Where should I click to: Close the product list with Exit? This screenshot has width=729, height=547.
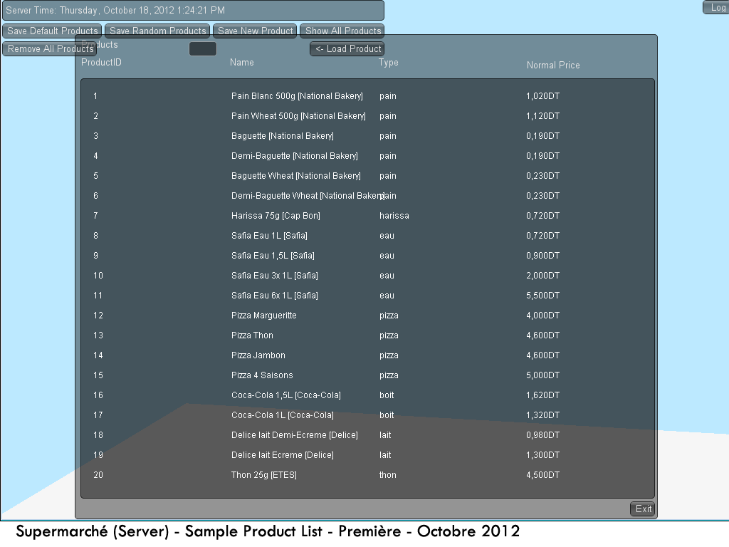[x=643, y=509]
